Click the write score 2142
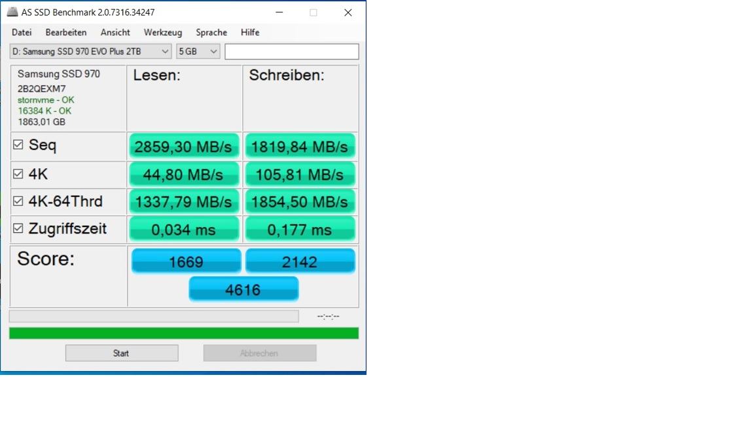Image resolution: width=754 pixels, height=424 pixels. [x=300, y=261]
